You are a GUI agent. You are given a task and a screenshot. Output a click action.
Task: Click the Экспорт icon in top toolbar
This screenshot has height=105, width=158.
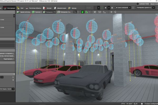pos(44,8)
